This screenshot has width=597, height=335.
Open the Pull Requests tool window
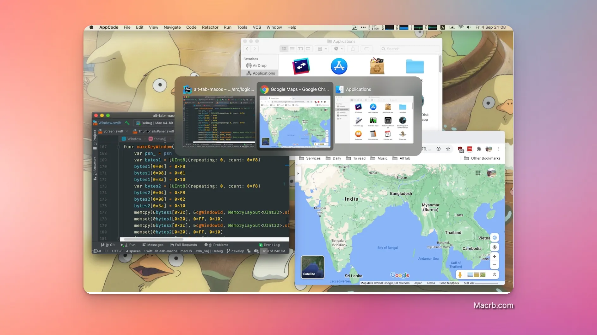coord(183,245)
